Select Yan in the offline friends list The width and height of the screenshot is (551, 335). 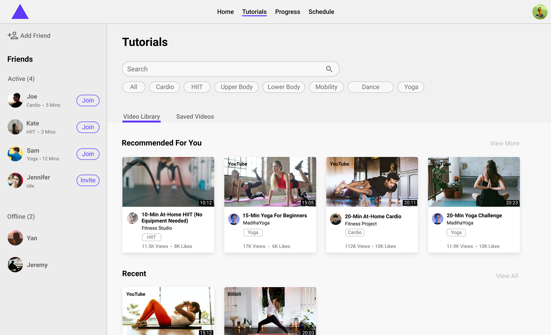(x=32, y=238)
